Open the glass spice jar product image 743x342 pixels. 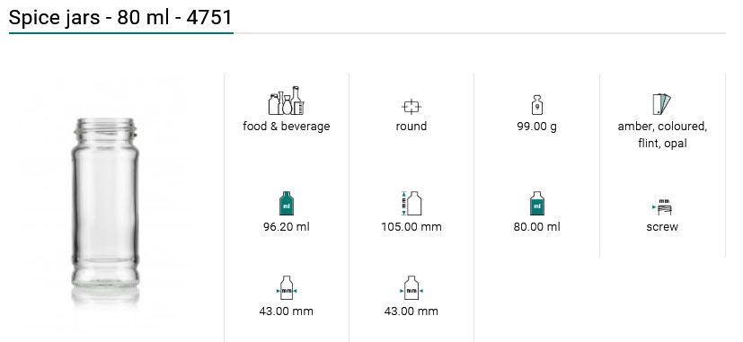pyautogui.click(x=105, y=207)
